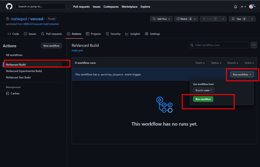The height and width of the screenshot is (167, 260).
Task: Open the Status filter dropdown
Action: coord(216,63)
